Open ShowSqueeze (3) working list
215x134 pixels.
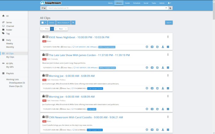tap(17, 83)
